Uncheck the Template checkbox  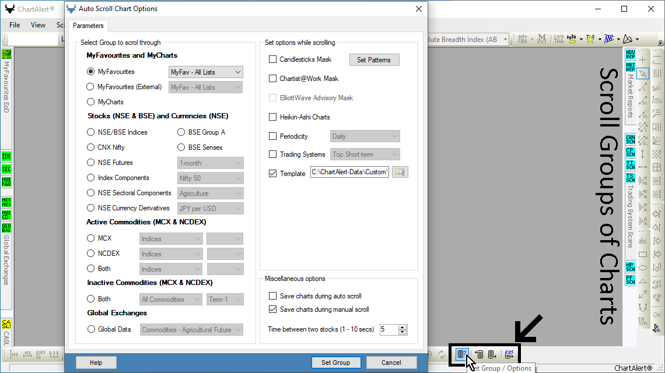(x=272, y=173)
